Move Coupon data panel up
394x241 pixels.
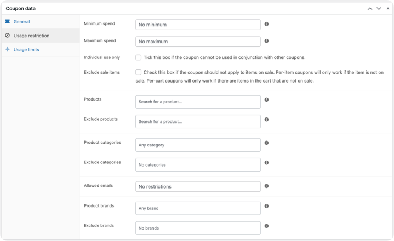(370, 8)
